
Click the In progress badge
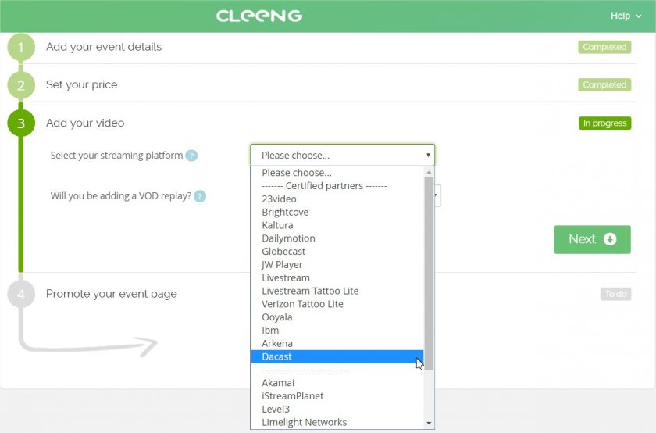pos(604,123)
